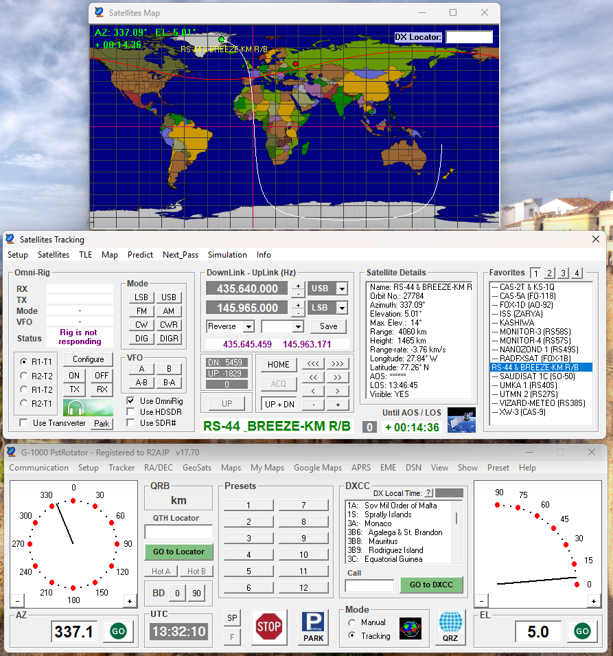
Task: Increase the downlink frequency with its plus stepper
Action: coord(298,286)
